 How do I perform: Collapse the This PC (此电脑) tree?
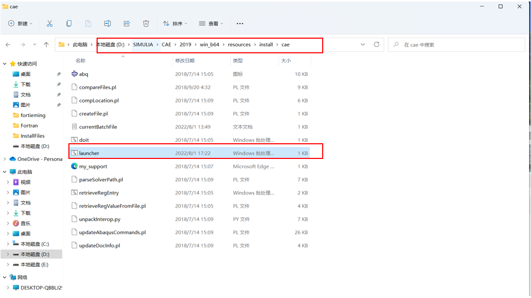click(x=4, y=172)
